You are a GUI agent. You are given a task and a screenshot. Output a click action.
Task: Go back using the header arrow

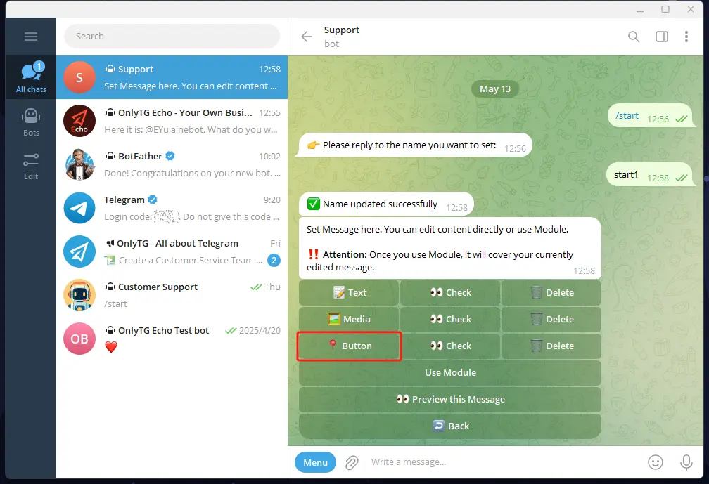[x=307, y=37]
